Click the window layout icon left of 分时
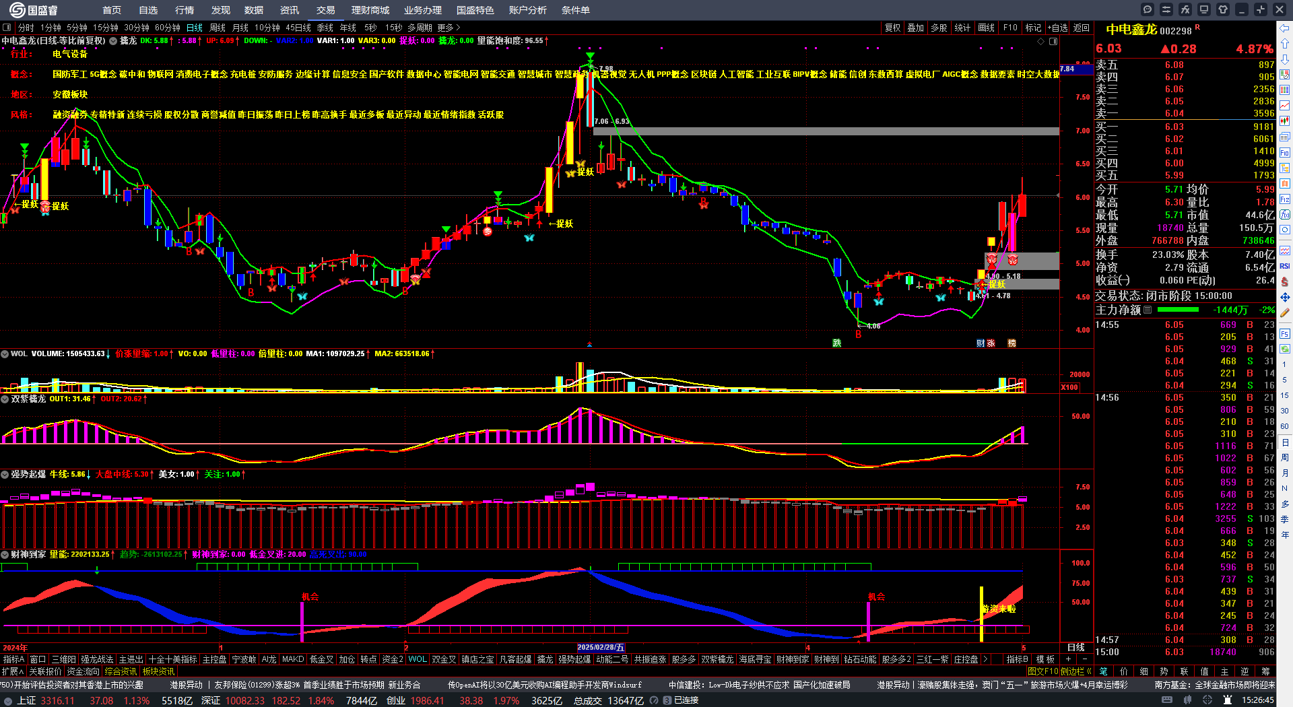Image resolution: width=1293 pixels, height=707 pixels. (7, 28)
